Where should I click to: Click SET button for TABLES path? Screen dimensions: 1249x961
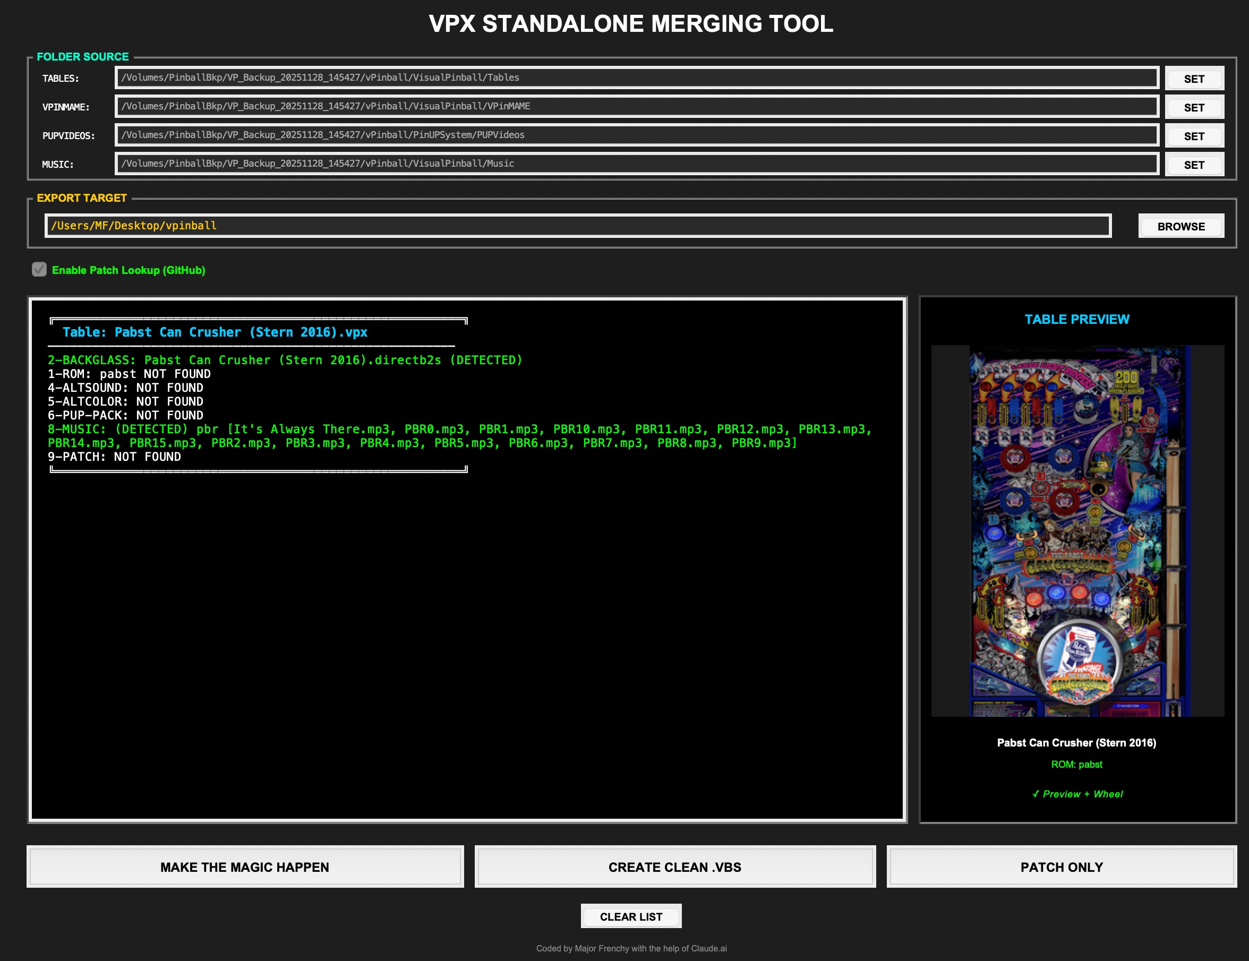coord(1194,79)
